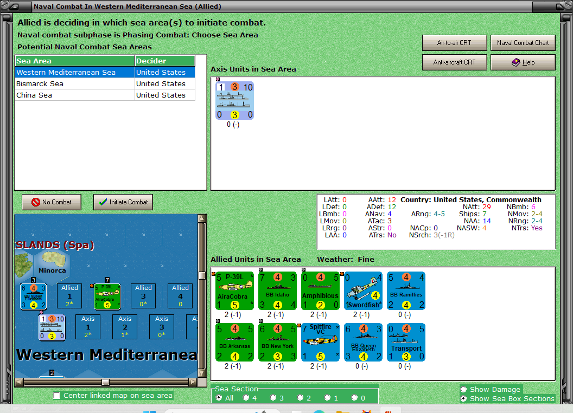Click Axis convoy counter on the map
Image resolution: width=573 pixels, height=413 pixels.
(x=52, y=327)
